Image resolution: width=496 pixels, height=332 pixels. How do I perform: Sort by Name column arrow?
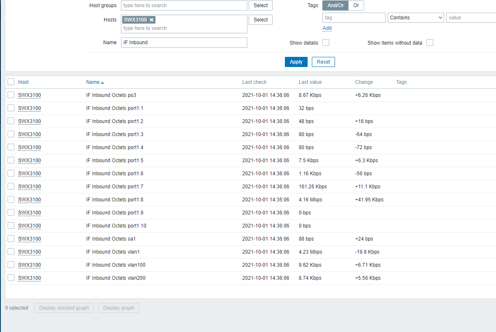(x=102, y=83)
